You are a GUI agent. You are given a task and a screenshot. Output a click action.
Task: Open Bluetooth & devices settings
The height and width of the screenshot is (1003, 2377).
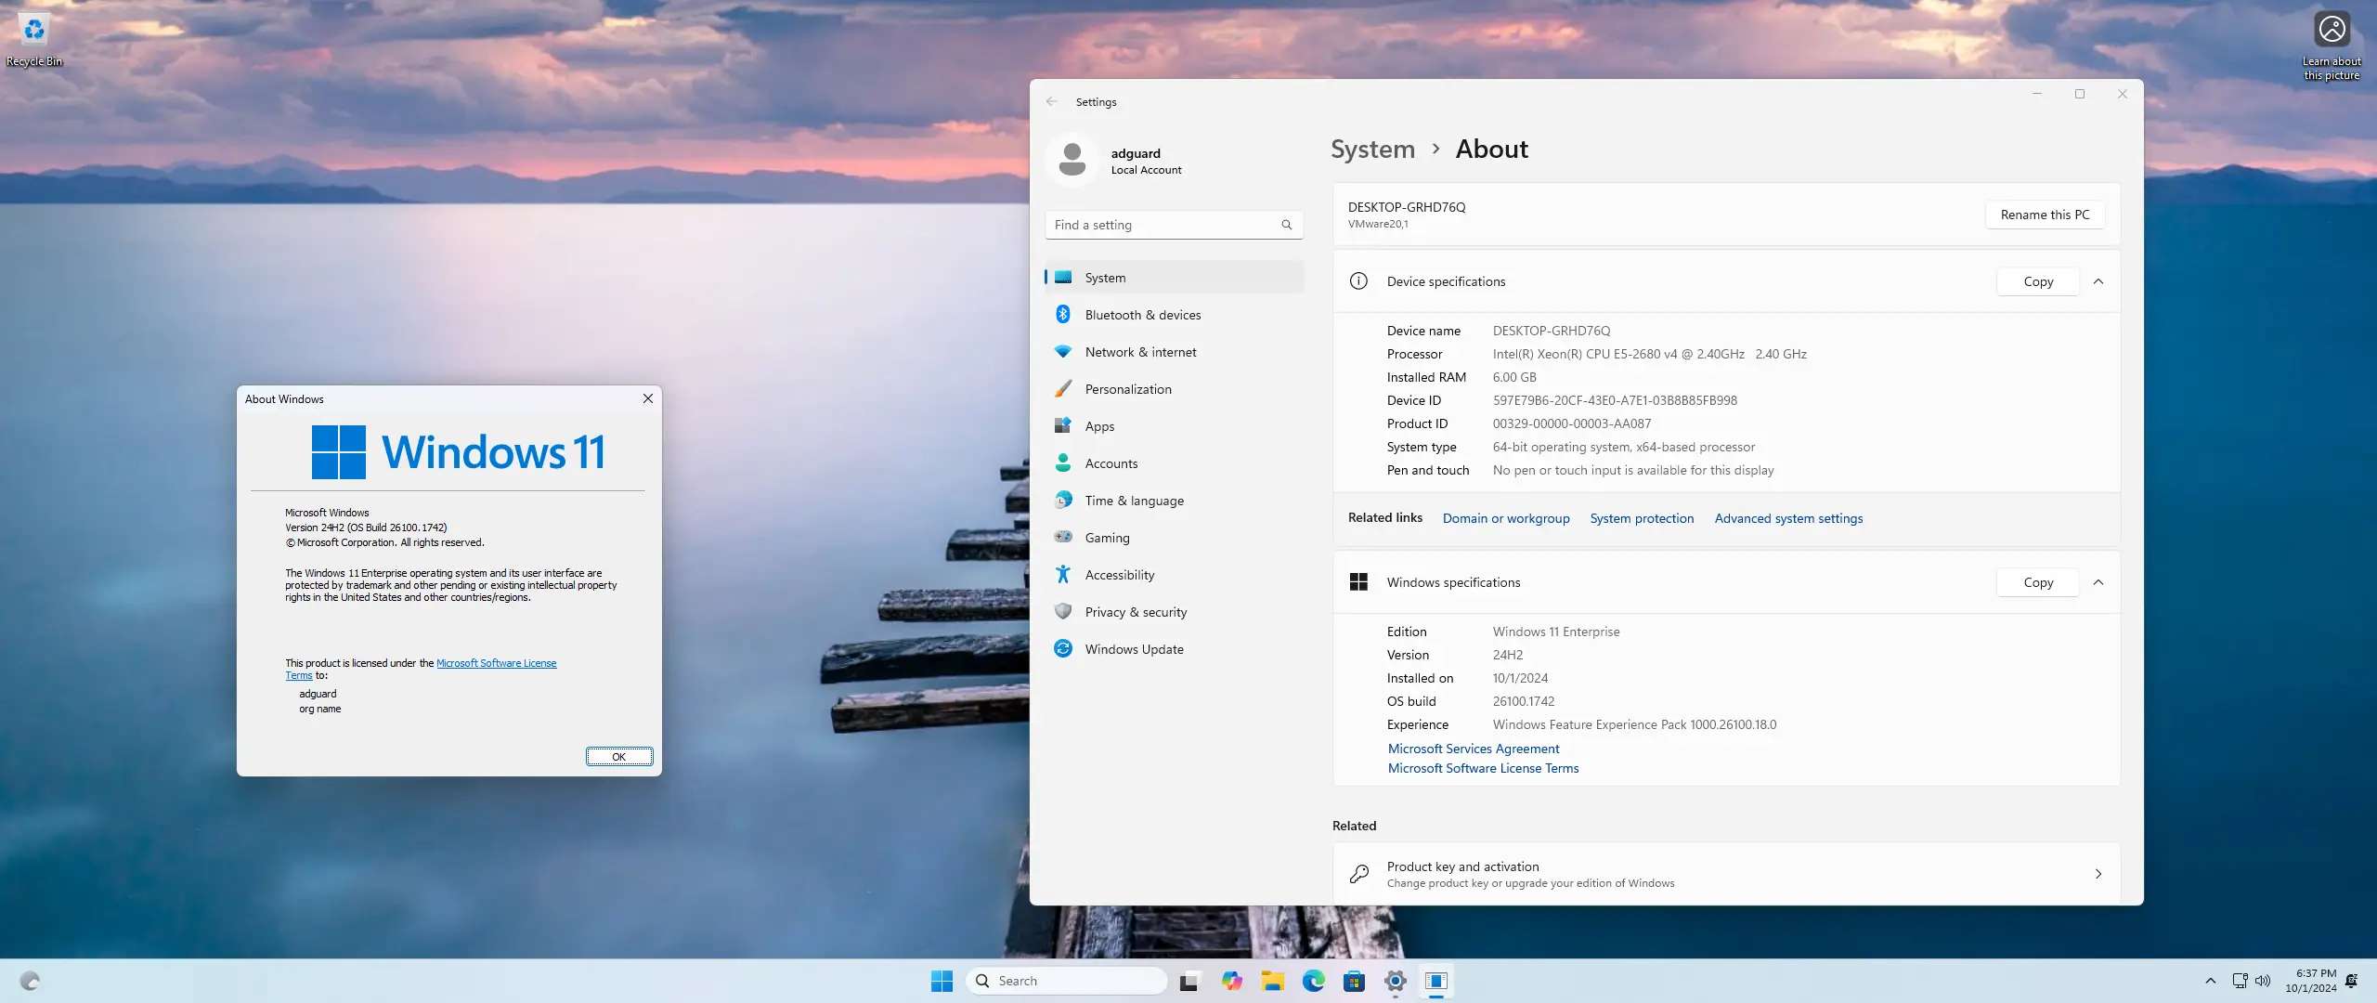pos(1142,314)
